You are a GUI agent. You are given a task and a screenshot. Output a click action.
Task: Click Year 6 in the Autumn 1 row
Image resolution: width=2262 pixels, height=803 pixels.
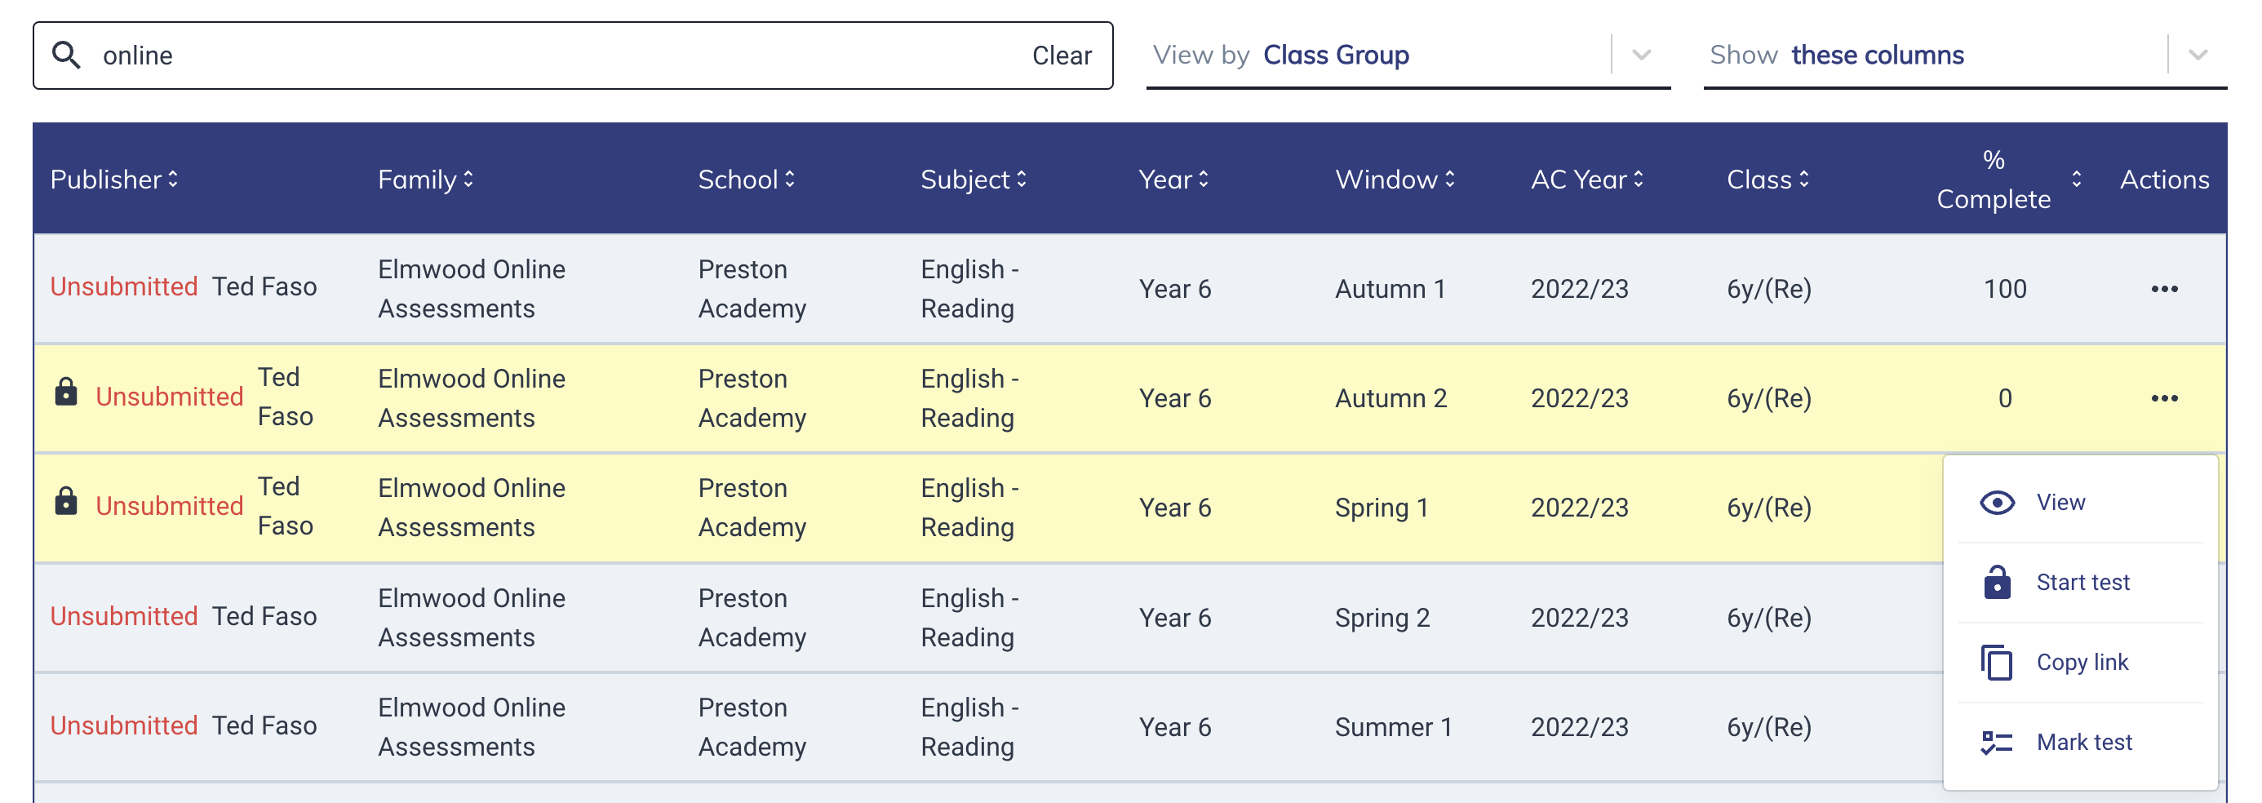[1174, 289]
